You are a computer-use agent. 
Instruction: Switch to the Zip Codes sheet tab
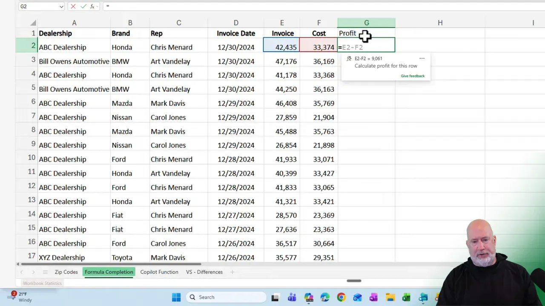coord(66,272)
